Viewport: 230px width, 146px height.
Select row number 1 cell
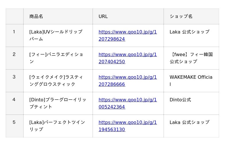[15, 35]
